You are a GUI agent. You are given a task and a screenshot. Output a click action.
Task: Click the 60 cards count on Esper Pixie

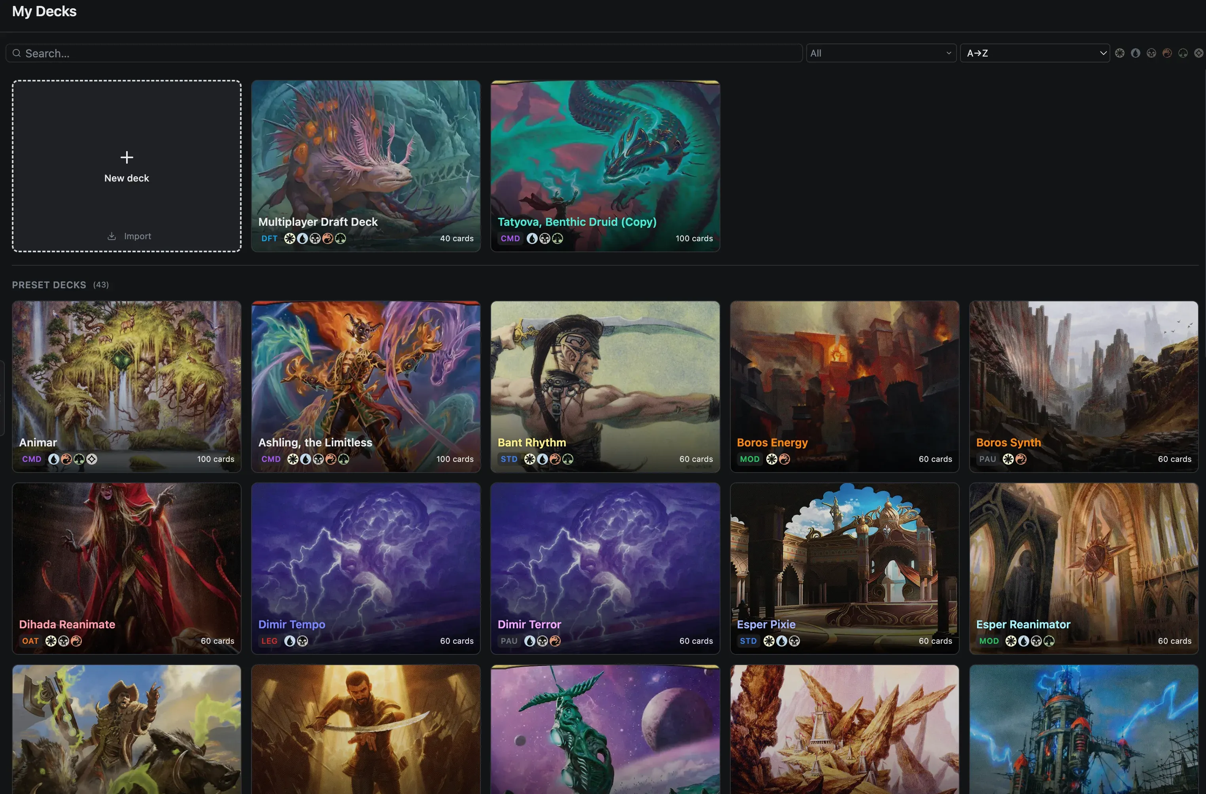click(935, 641)
